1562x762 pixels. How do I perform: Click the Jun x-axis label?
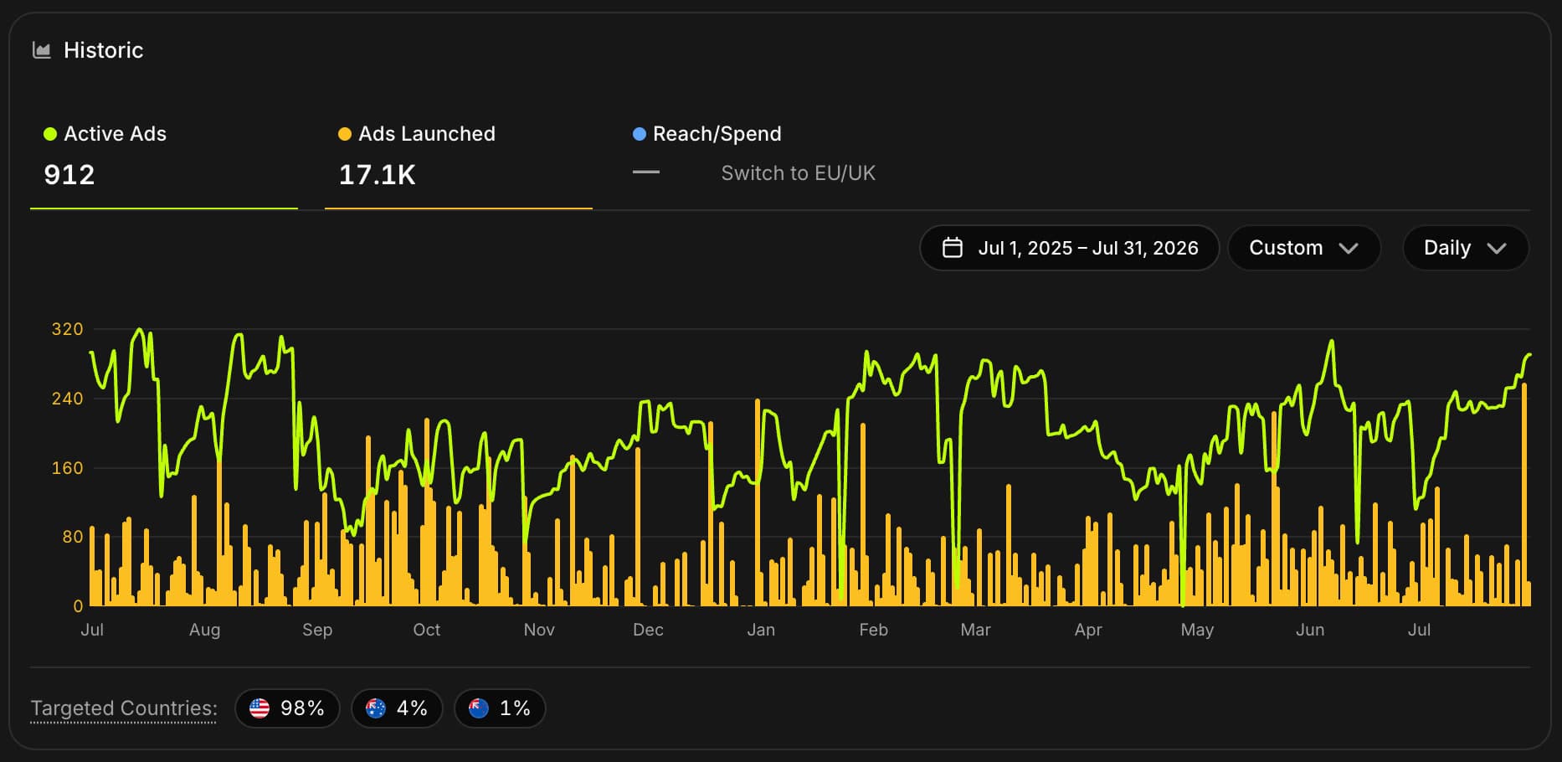pyautogui.click(x=1310, y=630)
